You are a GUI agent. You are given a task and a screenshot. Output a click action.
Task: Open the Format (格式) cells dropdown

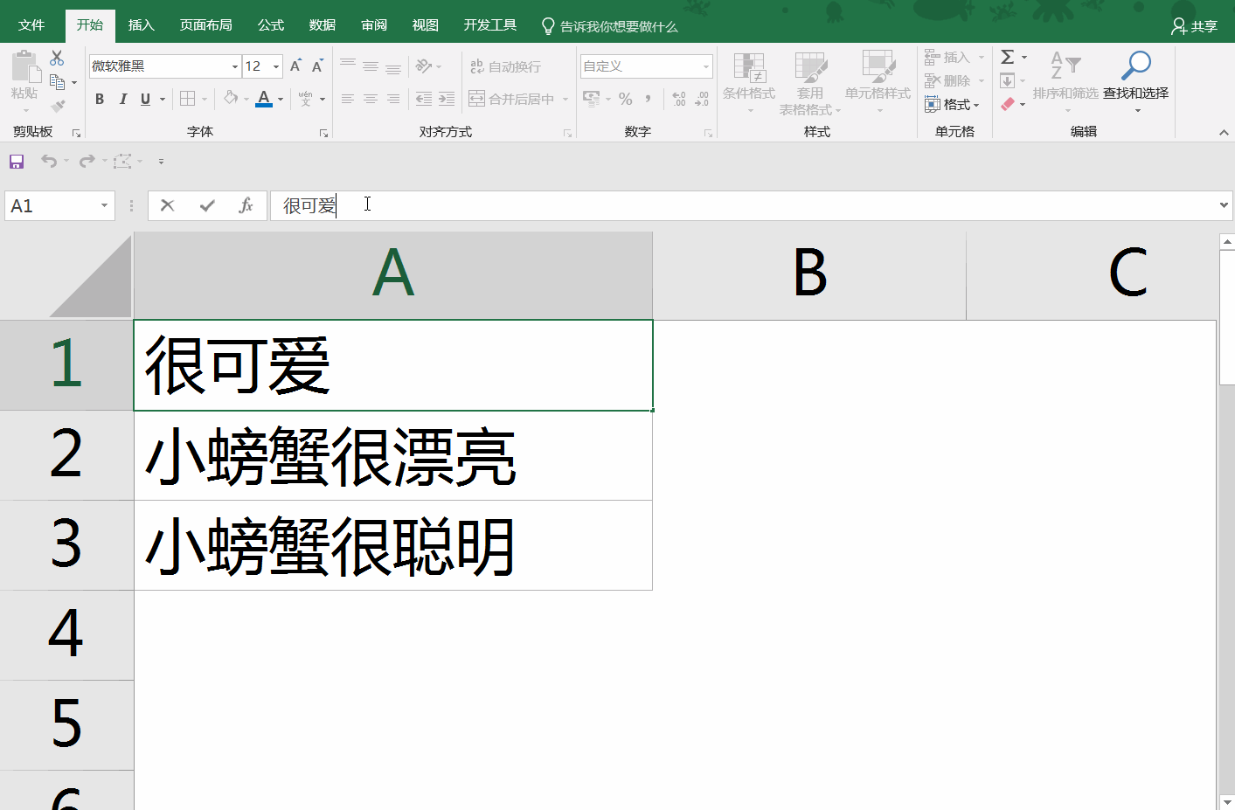[x=953, y=105]
